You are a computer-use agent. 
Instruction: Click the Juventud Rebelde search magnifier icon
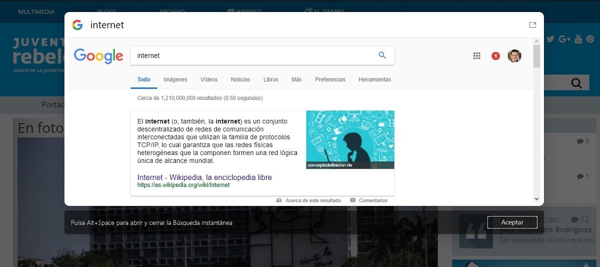576,83
